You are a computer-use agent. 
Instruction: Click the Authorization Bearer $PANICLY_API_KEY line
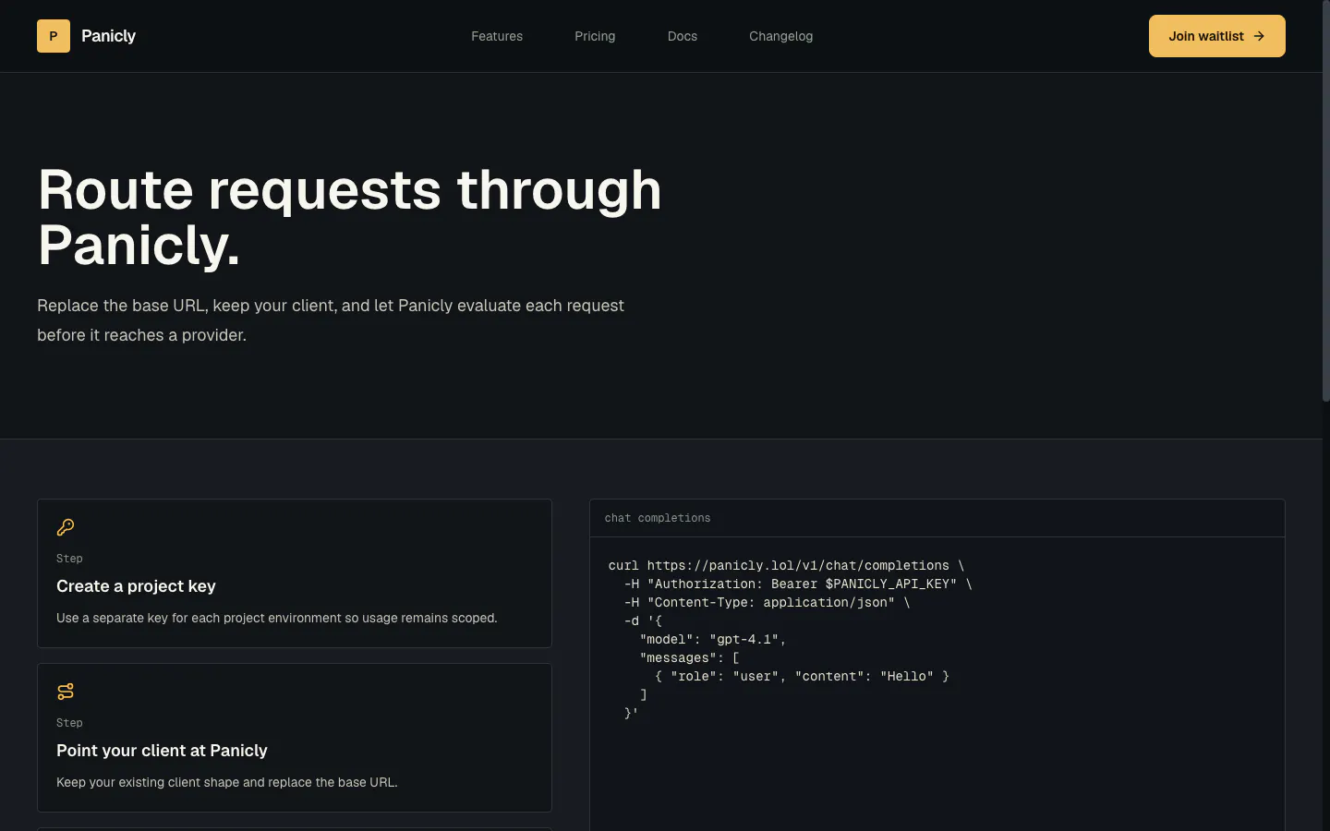(x=798, y=584)
